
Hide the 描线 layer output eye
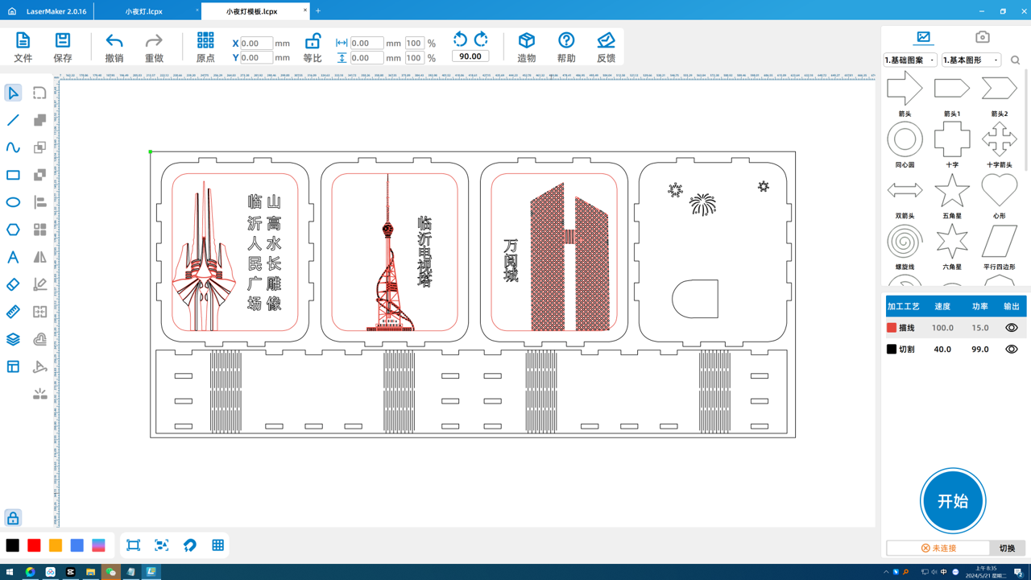click(x=1011, y=328)
